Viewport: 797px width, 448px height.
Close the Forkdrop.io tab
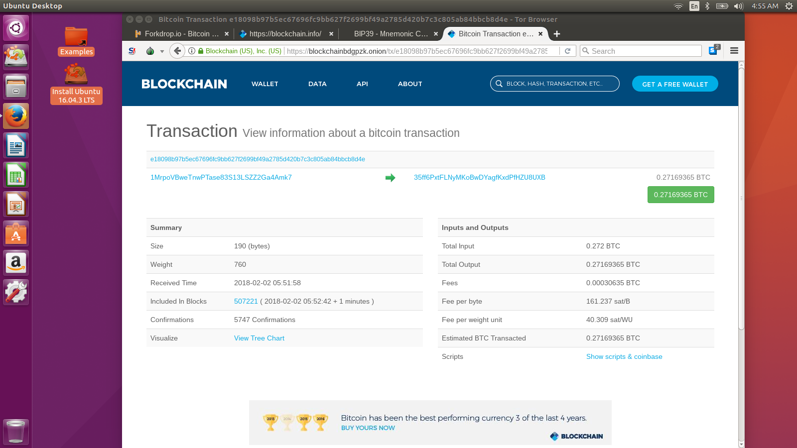pyautogui.click(x=227, y=34)
